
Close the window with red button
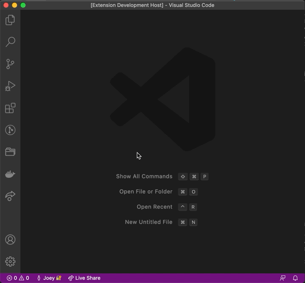(x=6, y=5)
